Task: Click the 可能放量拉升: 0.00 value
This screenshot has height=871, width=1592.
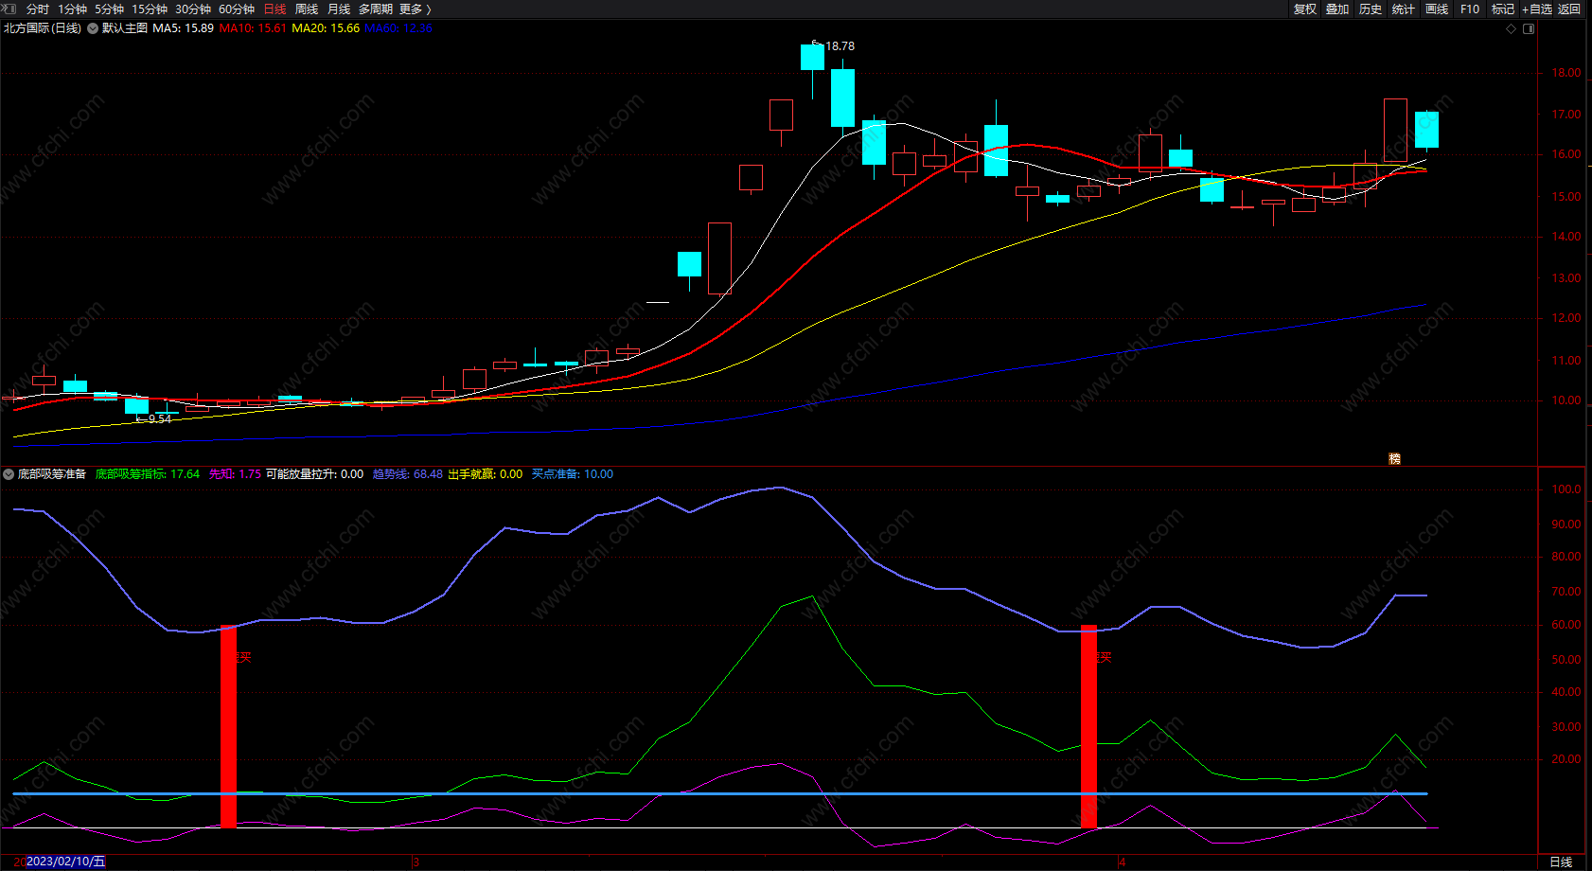Action: tap(314, 474)
